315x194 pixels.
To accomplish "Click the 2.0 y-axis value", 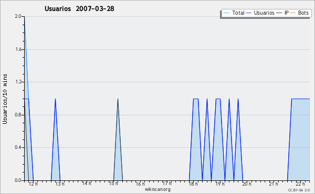I will click(x=18, y=16).
